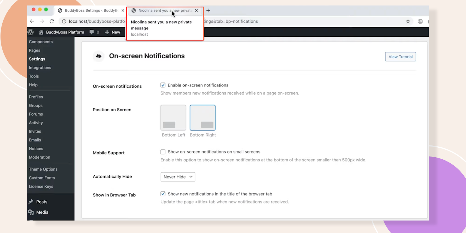Open Tools in the sidebar
466x233 pixels.
[34, 76]
